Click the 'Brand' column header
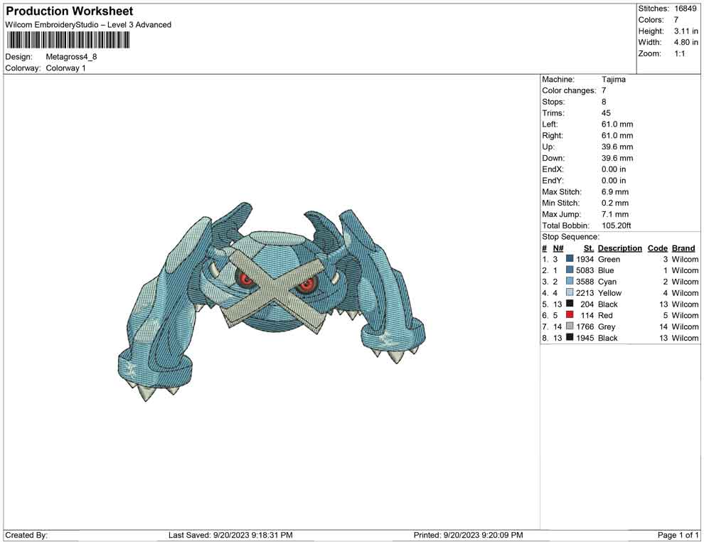The width and height of the screenshot is (704, 542). coord(683,248)
